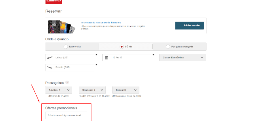Screen dimensions: 255x121
Task: Click the '(Menores de 2 anos, ao colo)' note
Action: (127, 96)
